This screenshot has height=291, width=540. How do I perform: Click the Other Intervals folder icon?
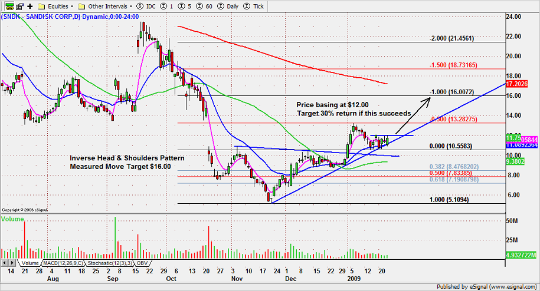(x=81, y=6)
